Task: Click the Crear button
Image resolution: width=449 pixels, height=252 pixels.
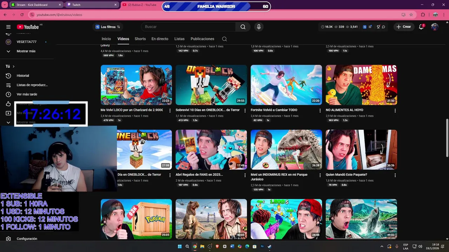Action: [403, 27]
